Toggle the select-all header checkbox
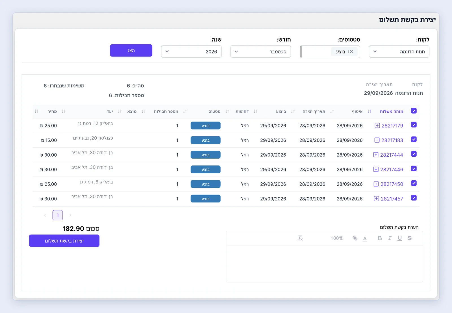The width and height of the screenshot is (452, 313). 414,111
